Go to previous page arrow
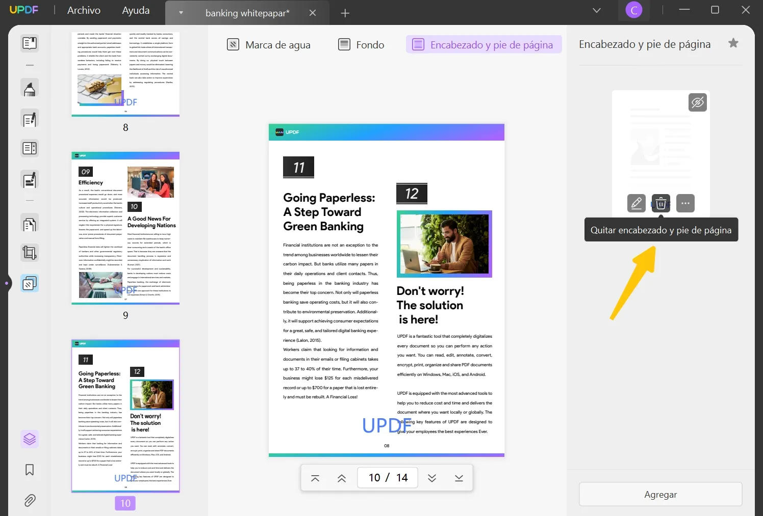This screenshot has height=516, width=763. 342,478
